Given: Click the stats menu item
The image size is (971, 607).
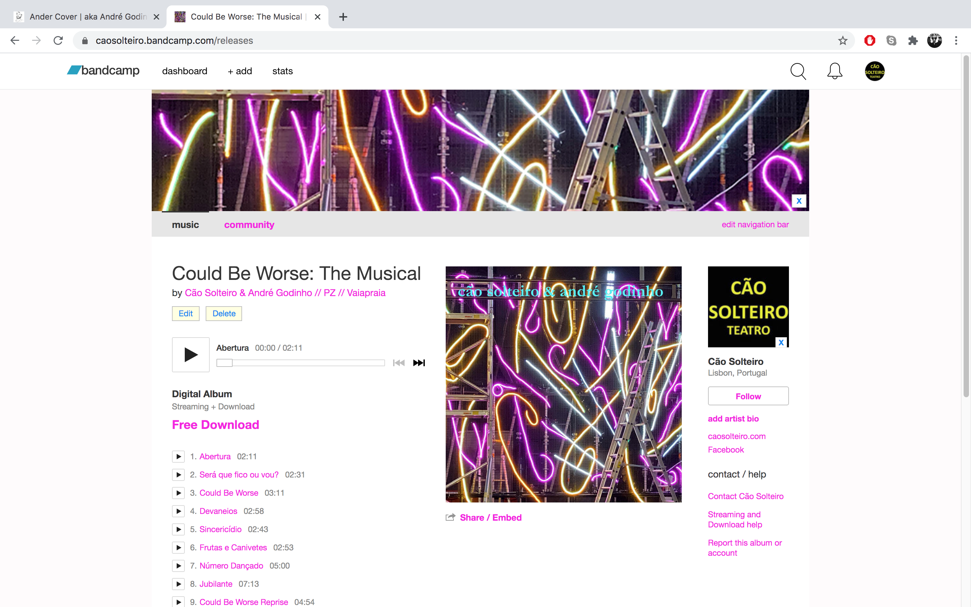Looking at the screenshot, I should click(x=283, y=71).
